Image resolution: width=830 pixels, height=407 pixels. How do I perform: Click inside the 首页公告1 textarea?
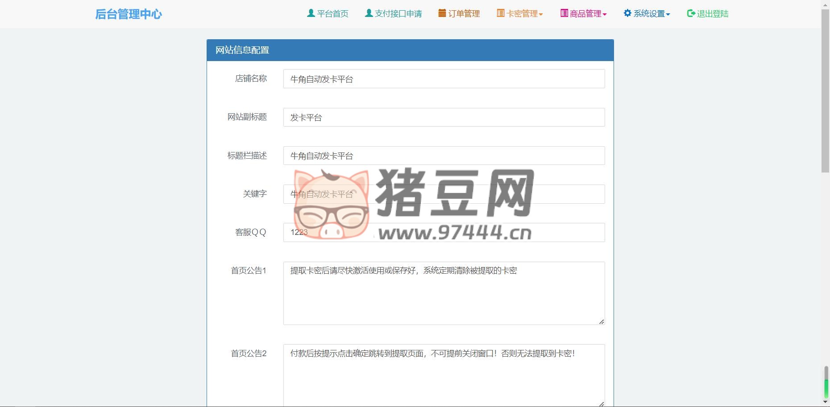[444, 293]
